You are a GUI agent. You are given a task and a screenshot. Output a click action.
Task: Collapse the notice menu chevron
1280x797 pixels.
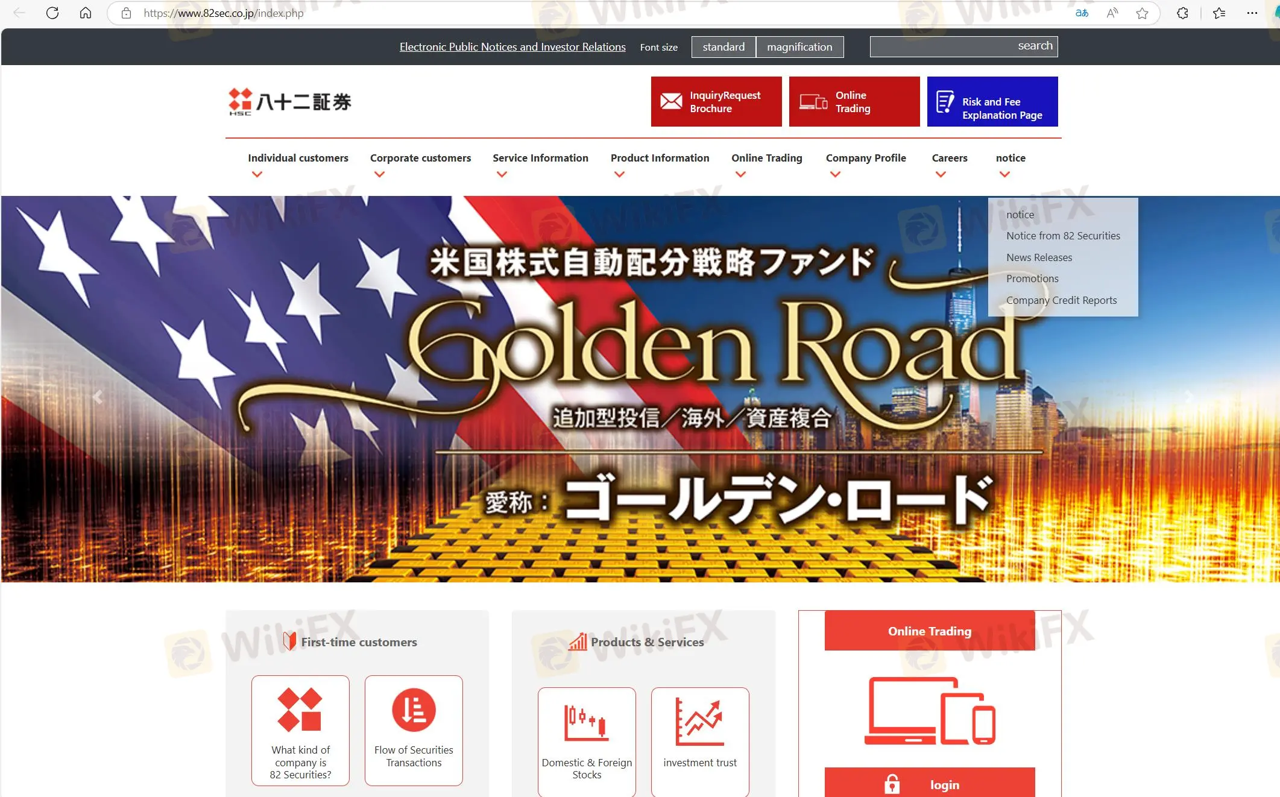1004,174
